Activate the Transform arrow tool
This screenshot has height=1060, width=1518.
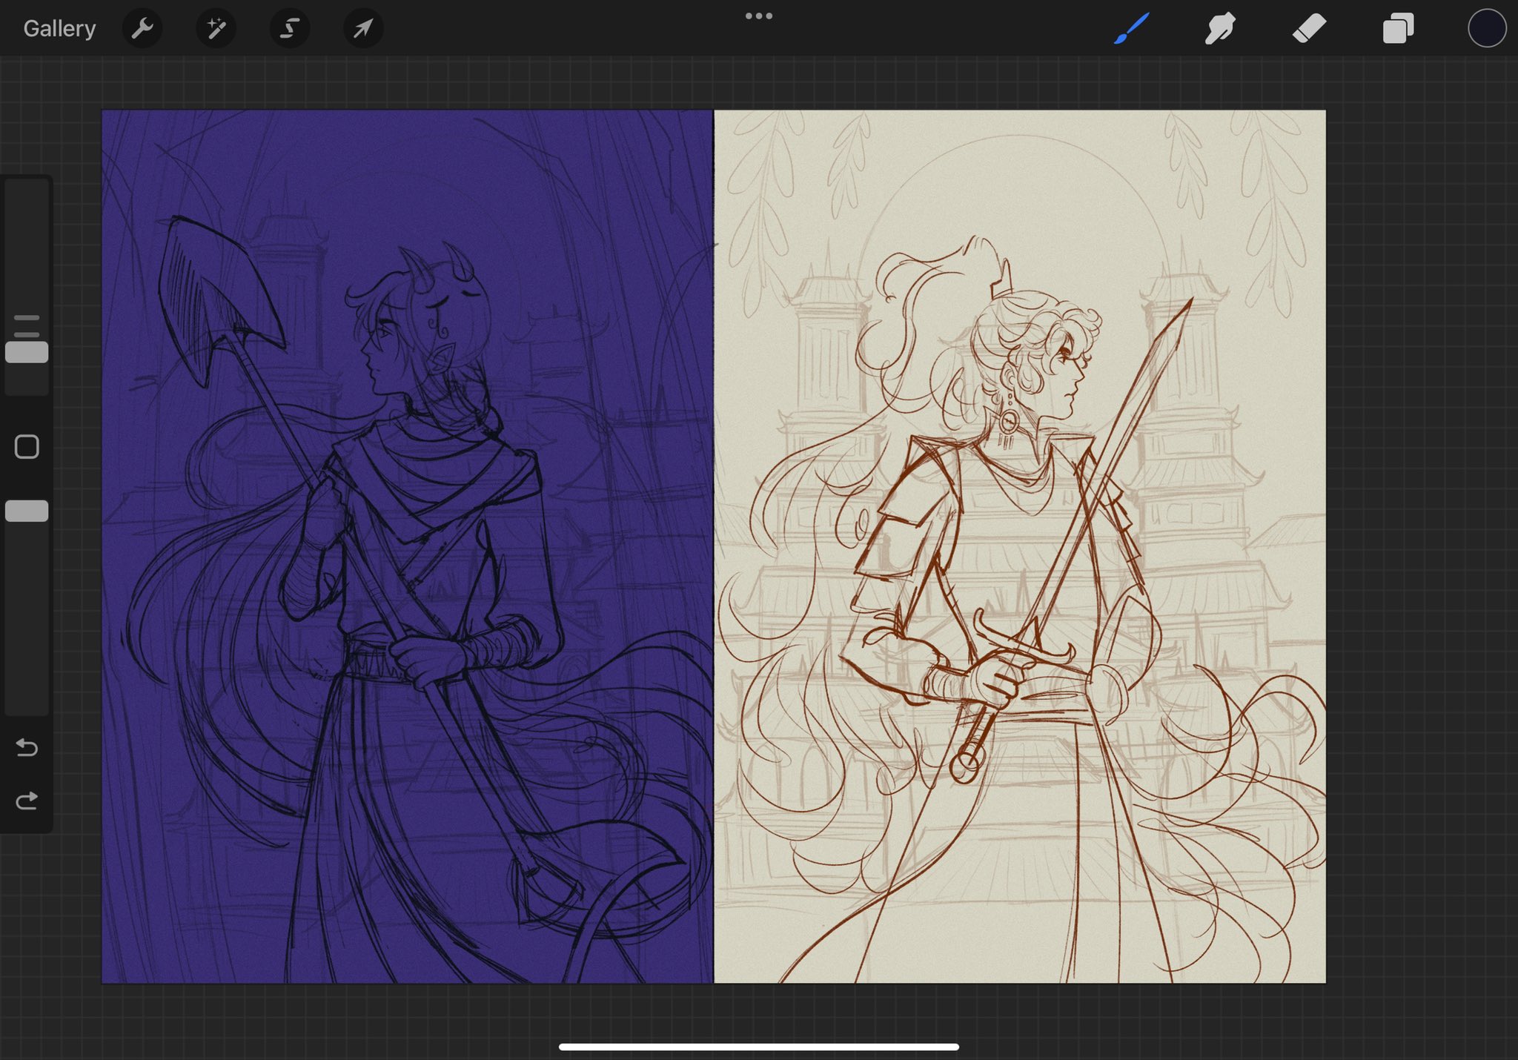(363, 29)
